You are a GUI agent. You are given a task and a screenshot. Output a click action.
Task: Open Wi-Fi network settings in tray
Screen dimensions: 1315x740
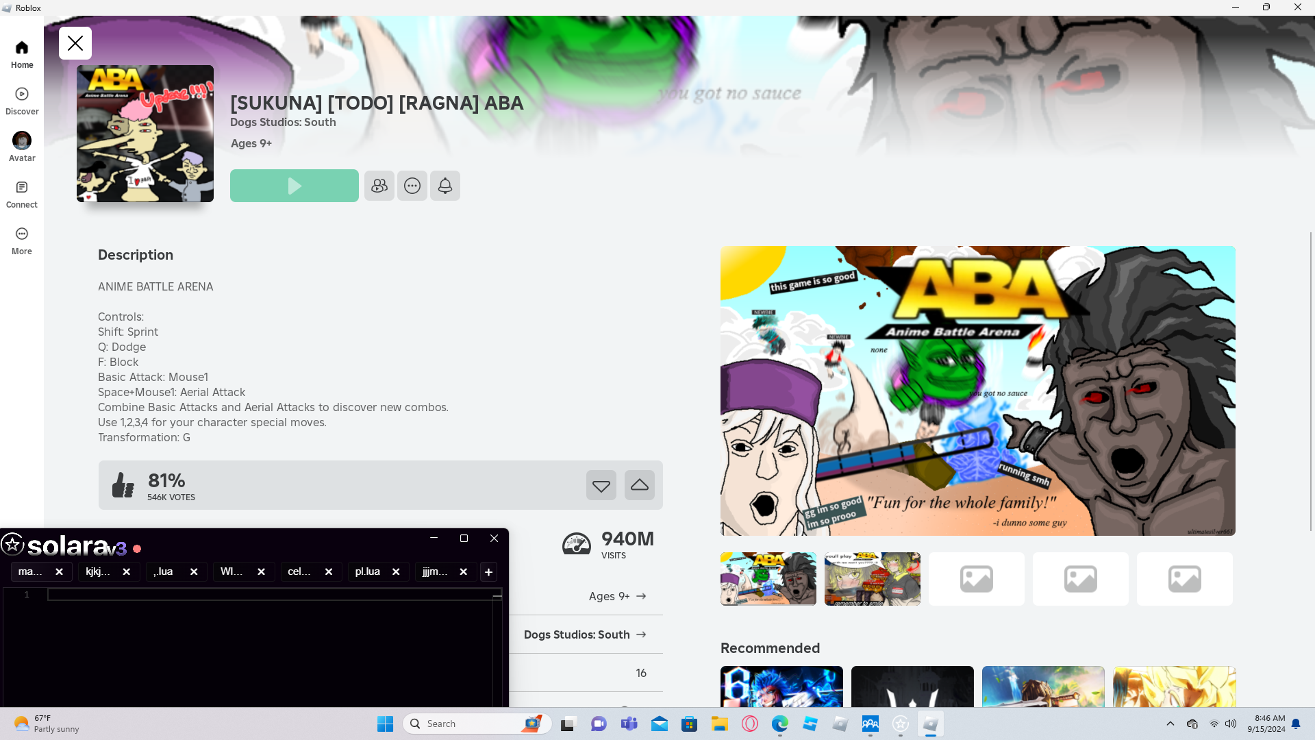[1214, 724]
